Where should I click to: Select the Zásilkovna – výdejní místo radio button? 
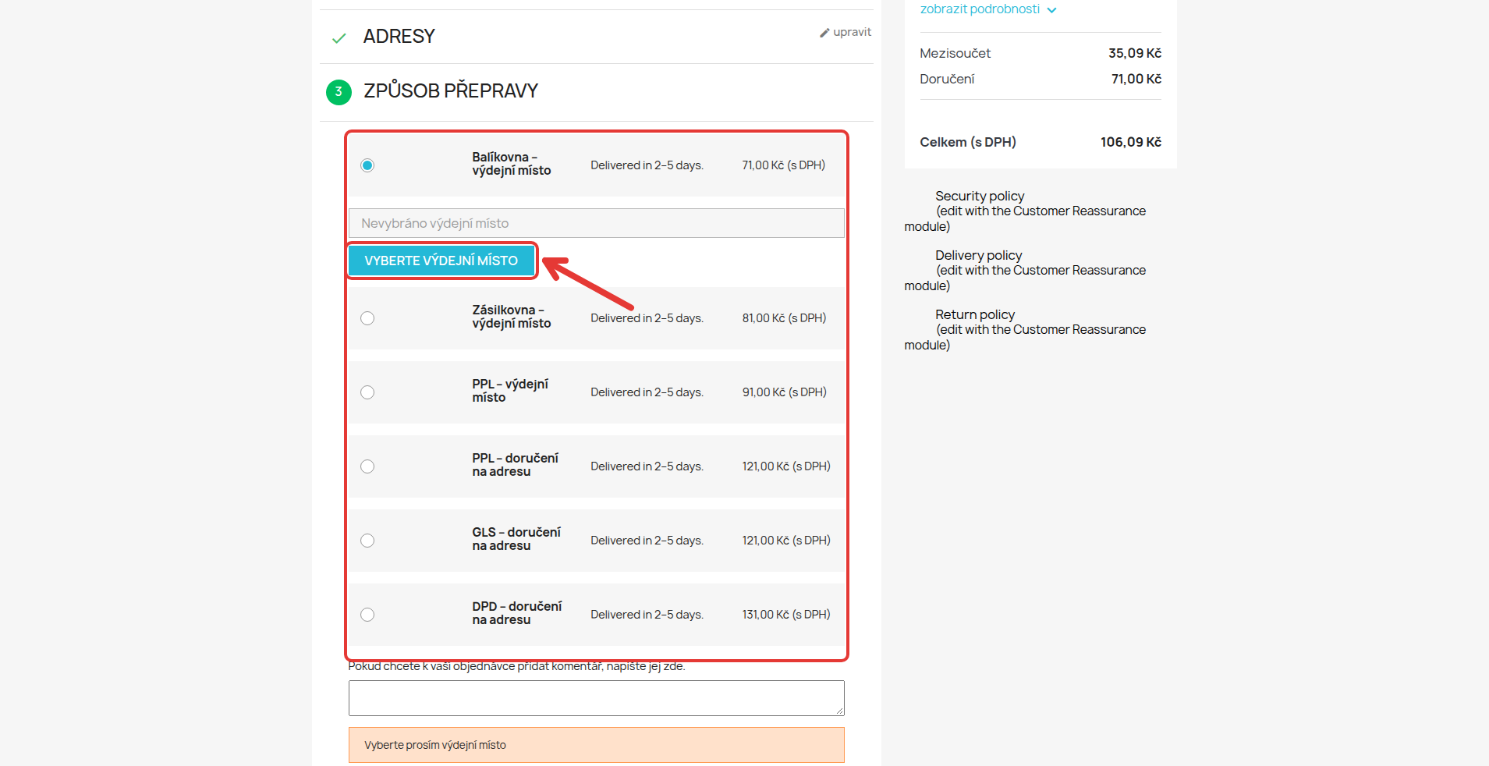pos(367,318)
